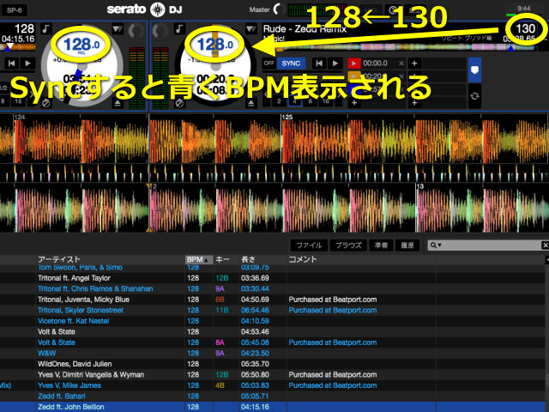Open the ブラウズ tab
The width and height of the screenshot is (549, 412).
point(348,245)
